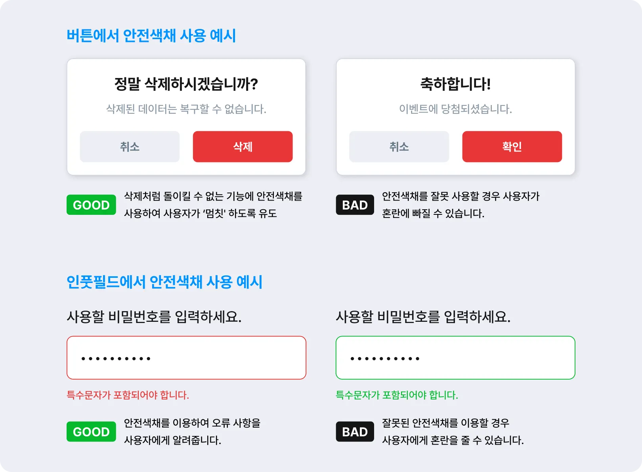Click the text 이벤트에 당첨되셨습니다.
The image size is (642, 472).
[x=455, y=109]
